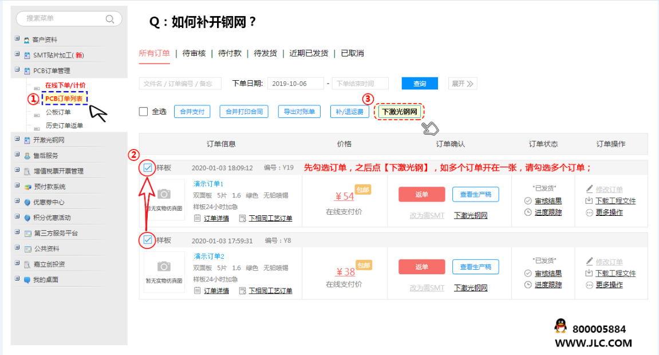Click the 我的桌面 chat bubble icon

tap(27, 280)
